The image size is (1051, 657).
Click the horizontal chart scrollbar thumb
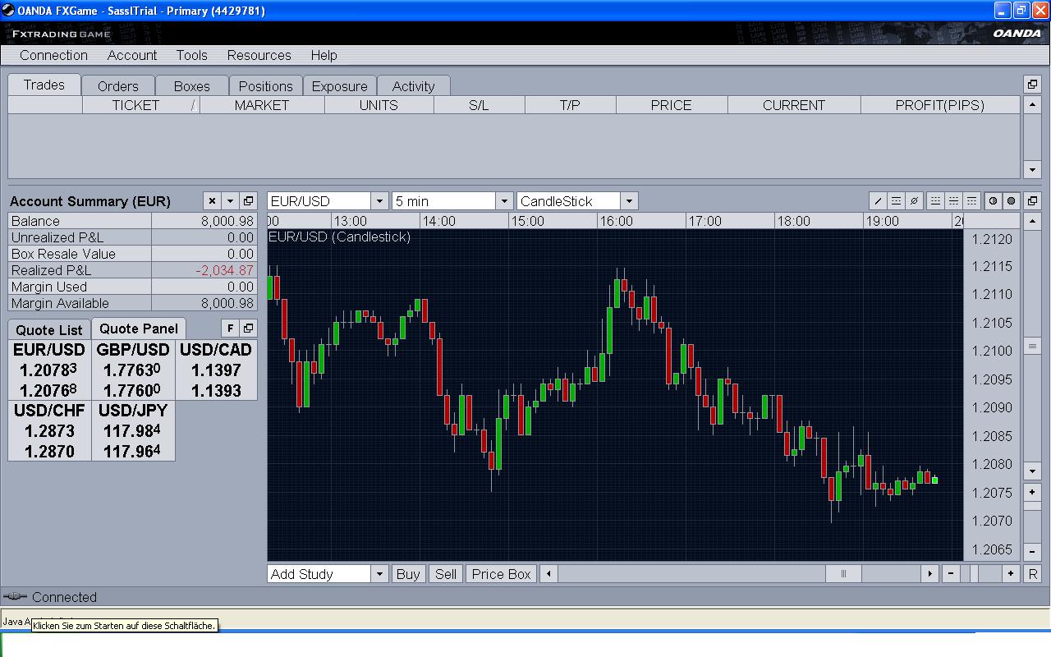[842, 574]
